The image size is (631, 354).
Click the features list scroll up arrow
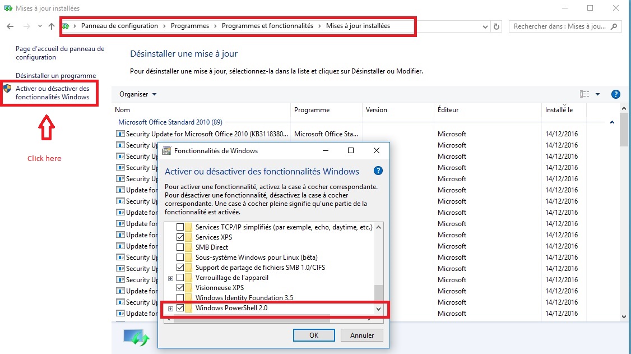click(x=378, y=228)
